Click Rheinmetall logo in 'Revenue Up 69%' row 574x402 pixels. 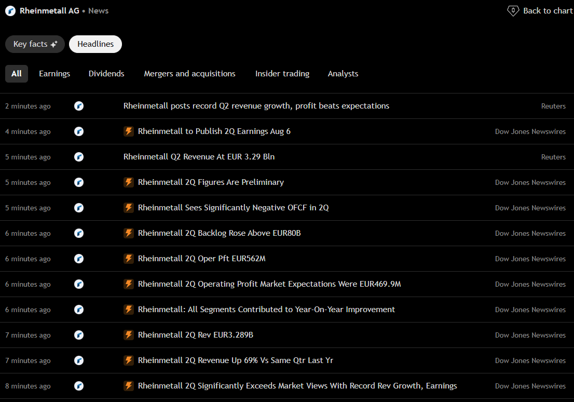tap(79, 360)
